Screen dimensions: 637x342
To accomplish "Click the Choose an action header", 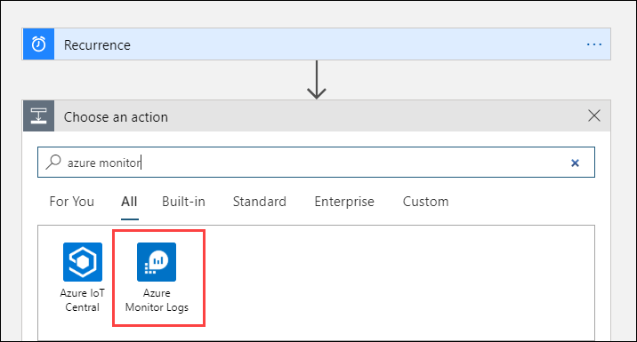I will pos(316,116).
